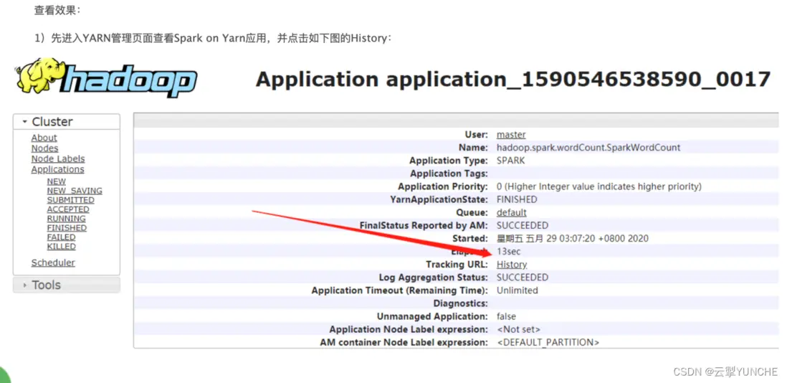Open the default queue link

[x=511, y=213]
